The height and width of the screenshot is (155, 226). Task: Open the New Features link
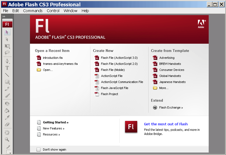point(54,128)
